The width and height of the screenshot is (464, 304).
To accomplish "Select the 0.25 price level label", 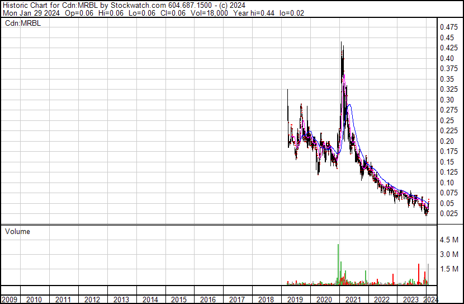I will click(447, 121).
